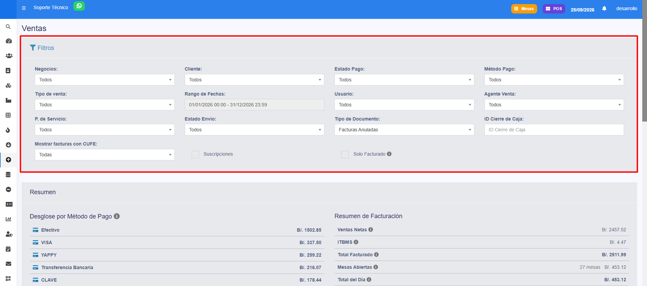Image resolution: width=647 pixels, height=286 pixels.
Task: Open the Agente Venta dropdown
Action: [x=554, y=105]
